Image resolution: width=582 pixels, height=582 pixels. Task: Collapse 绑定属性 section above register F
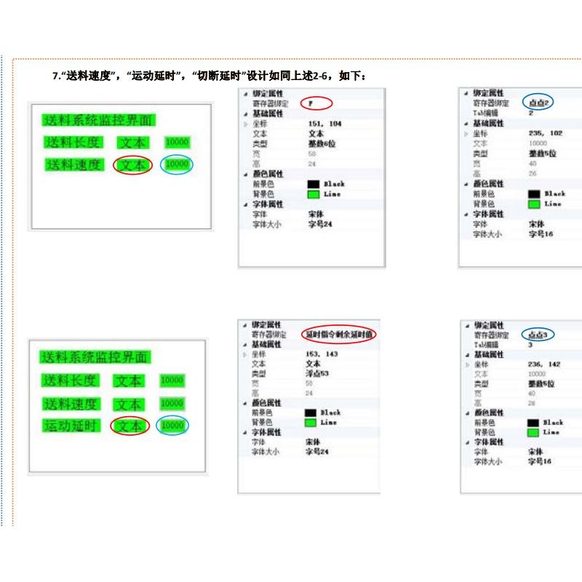point(245,95)
